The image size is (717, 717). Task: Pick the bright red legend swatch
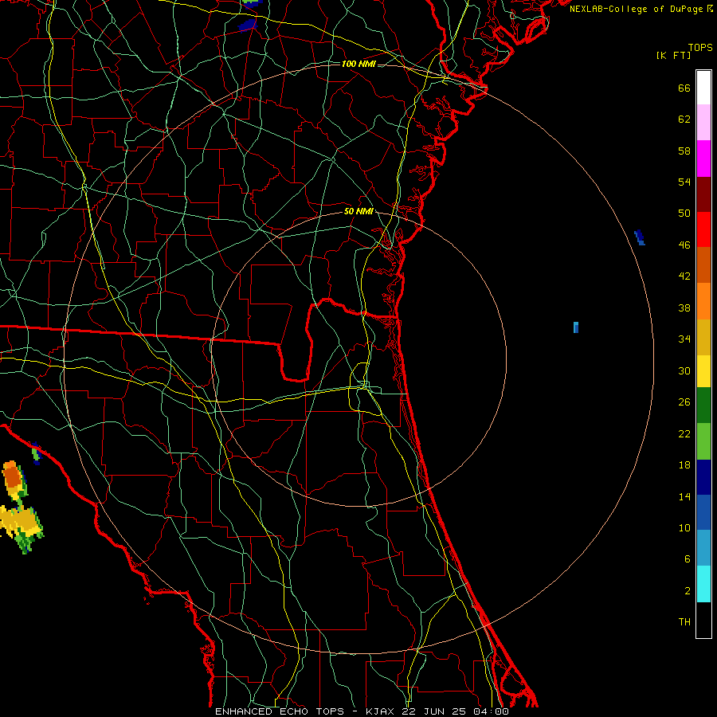pyautogui.click(x=703, y=229)
